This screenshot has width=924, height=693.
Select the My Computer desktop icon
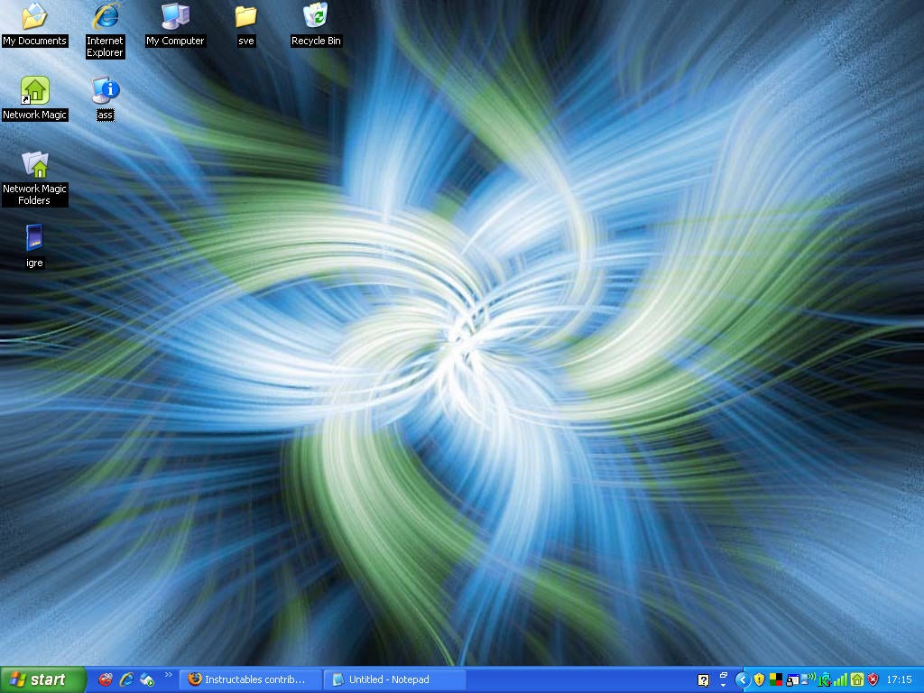click(175, 24)
